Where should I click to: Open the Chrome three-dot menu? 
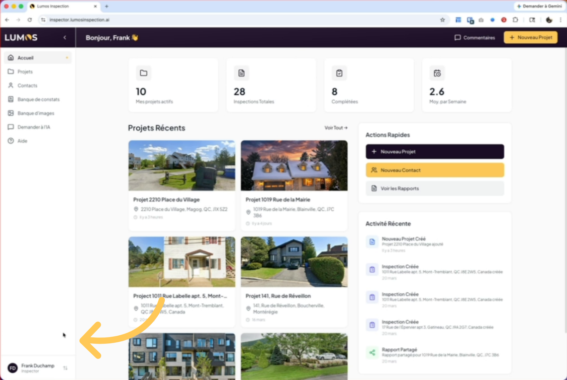(x=560, y=20)
